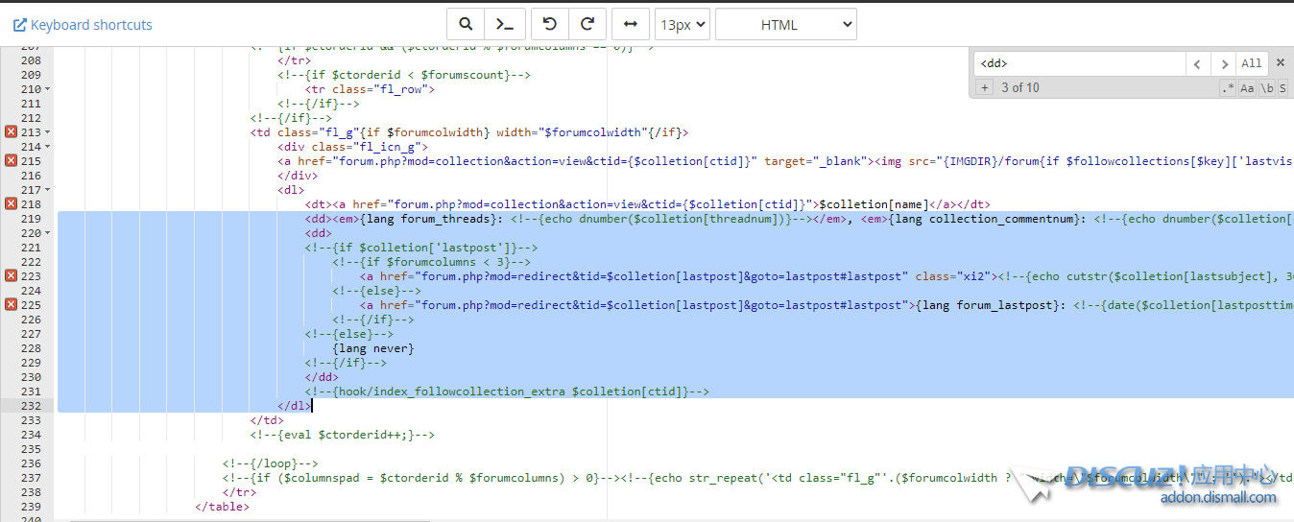Click the search input containing <dd>
1294x522 pixels.
pos(1079,63)
